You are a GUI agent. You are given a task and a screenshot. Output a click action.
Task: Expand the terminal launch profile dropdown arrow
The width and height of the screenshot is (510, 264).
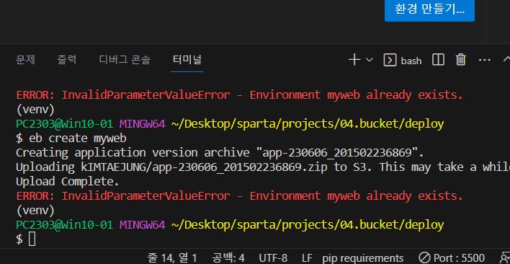pos(369,60)
